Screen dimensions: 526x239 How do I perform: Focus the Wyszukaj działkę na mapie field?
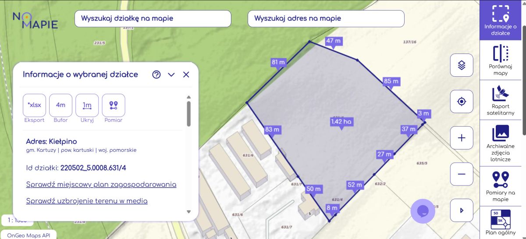pyautogui.click(x=153, y=18)
